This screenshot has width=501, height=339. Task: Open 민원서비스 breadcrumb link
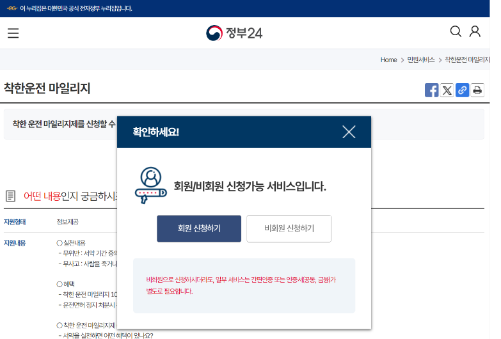[x=421, y=59]
